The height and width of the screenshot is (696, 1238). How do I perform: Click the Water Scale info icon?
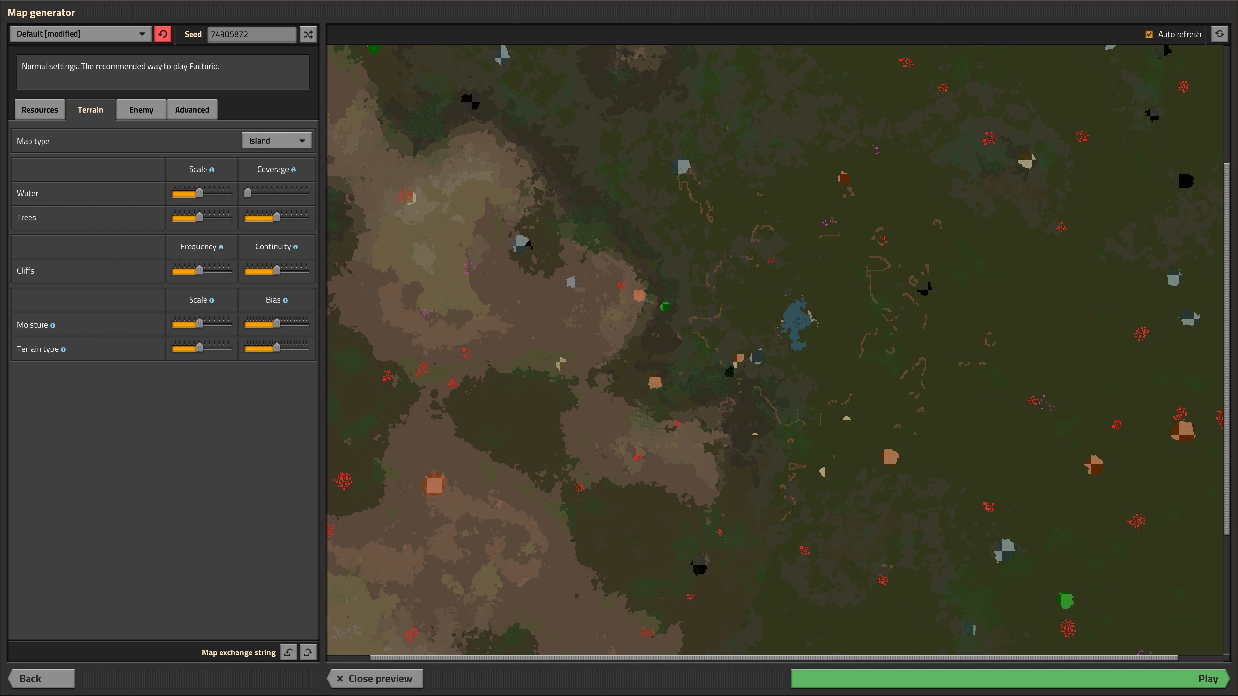212,170
